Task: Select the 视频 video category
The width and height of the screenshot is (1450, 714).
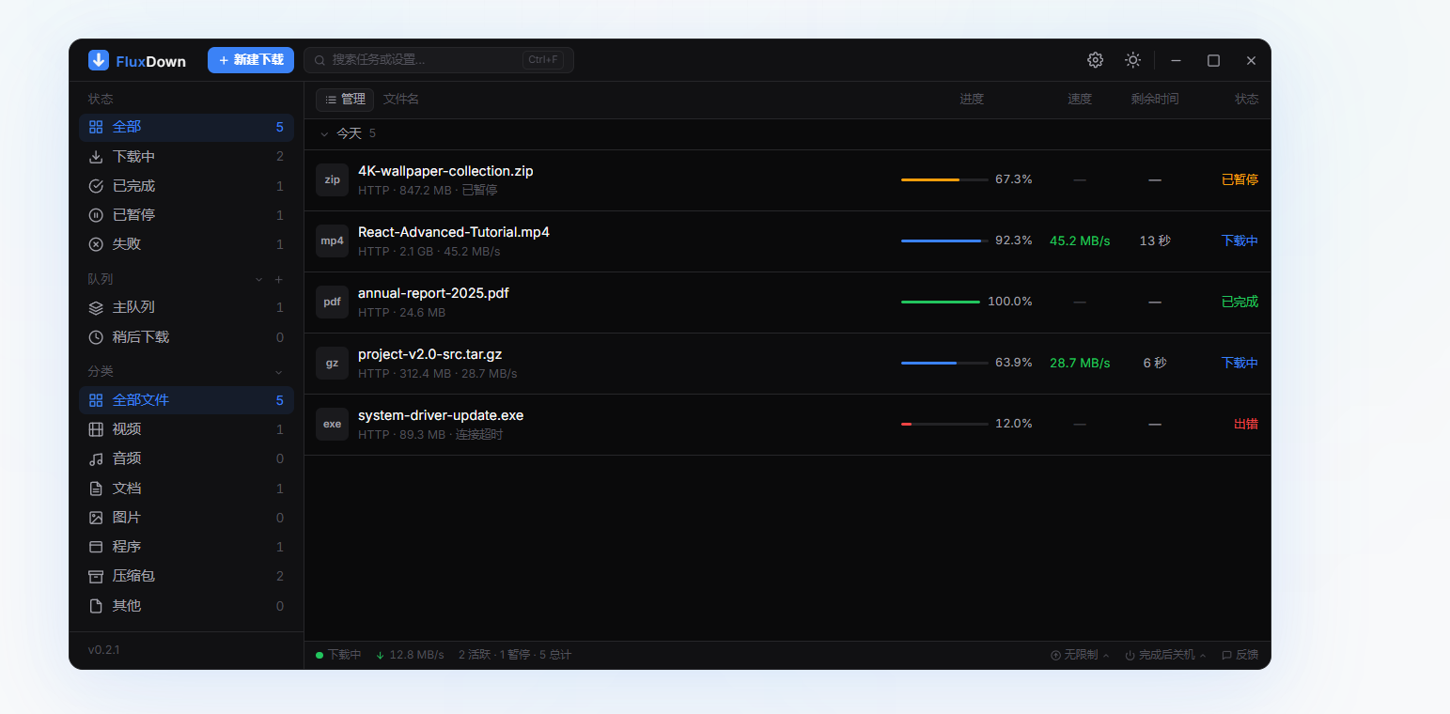Action: 186,429
